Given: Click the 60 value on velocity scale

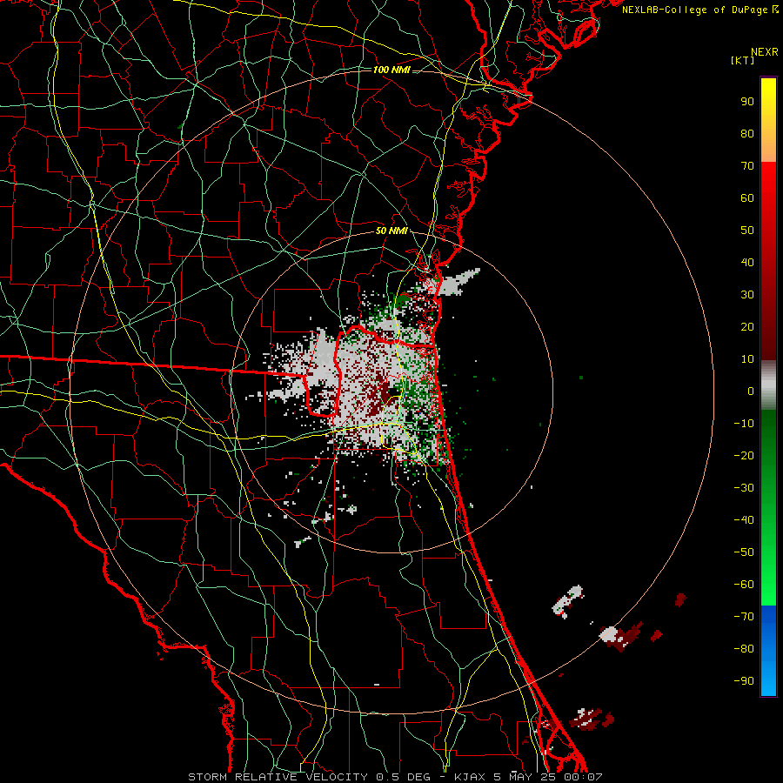Looking at the screenshot, I should (747, 198).
